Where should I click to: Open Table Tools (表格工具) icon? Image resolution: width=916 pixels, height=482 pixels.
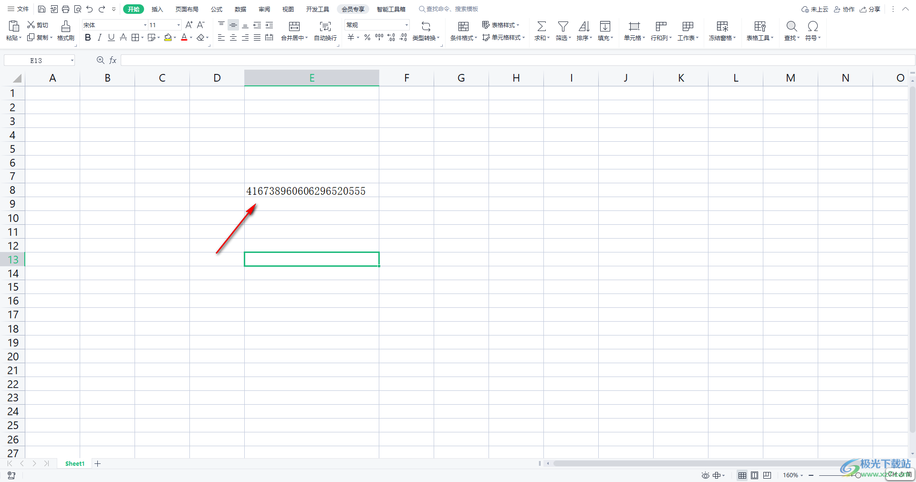(x=760, y=26)
